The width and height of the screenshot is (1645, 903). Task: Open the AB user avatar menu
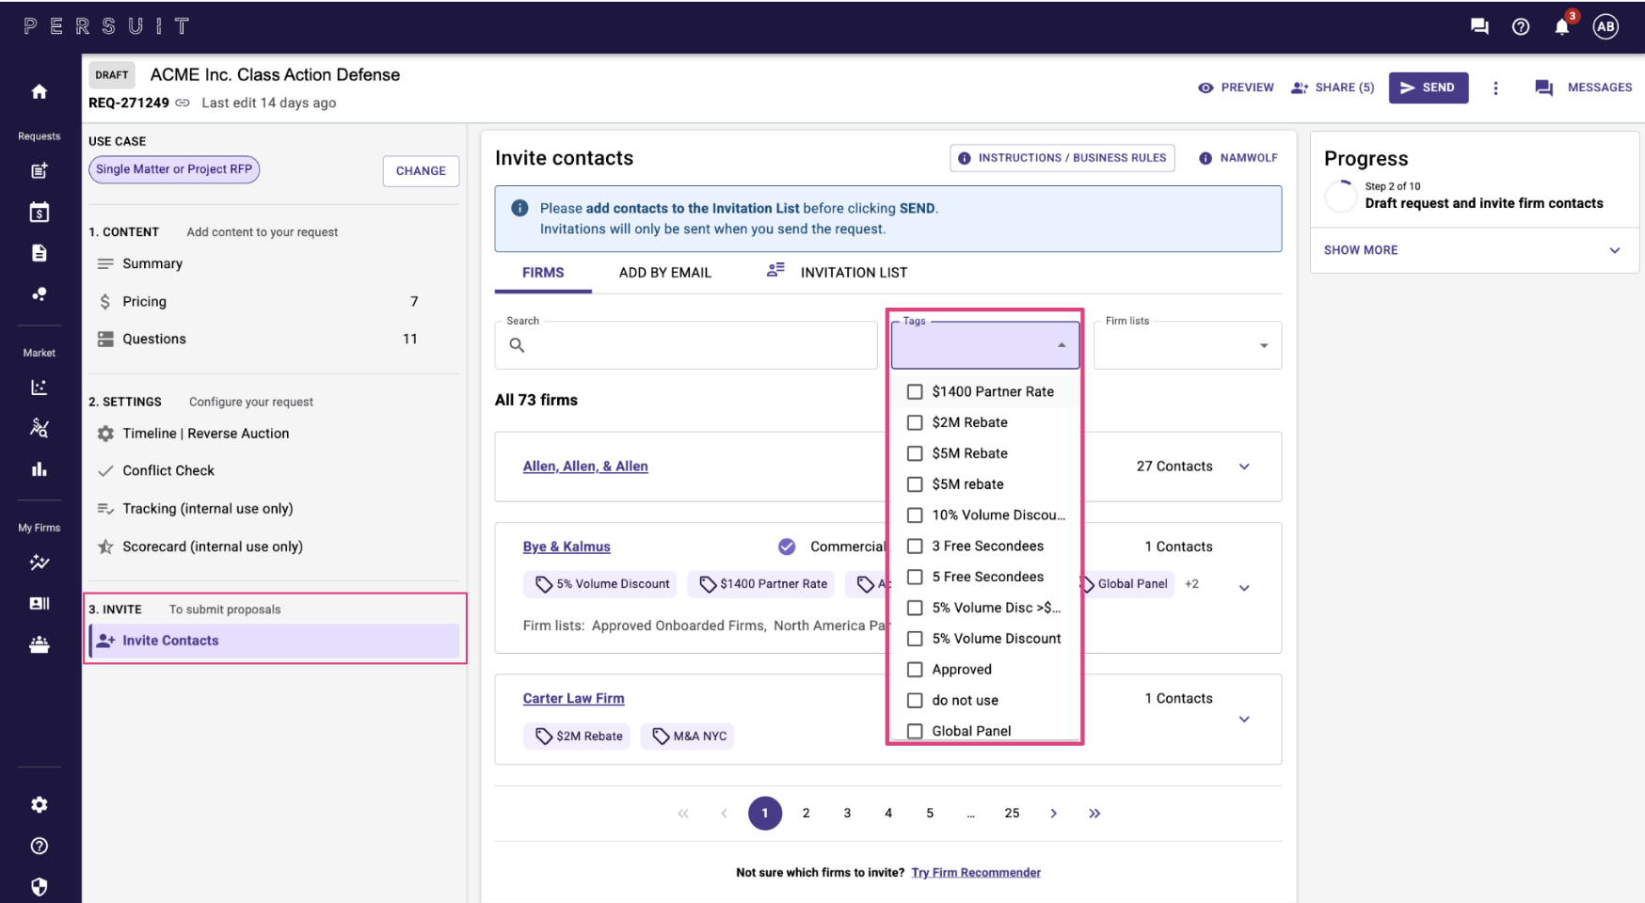pyautogui.click(x=1605, y=26)
